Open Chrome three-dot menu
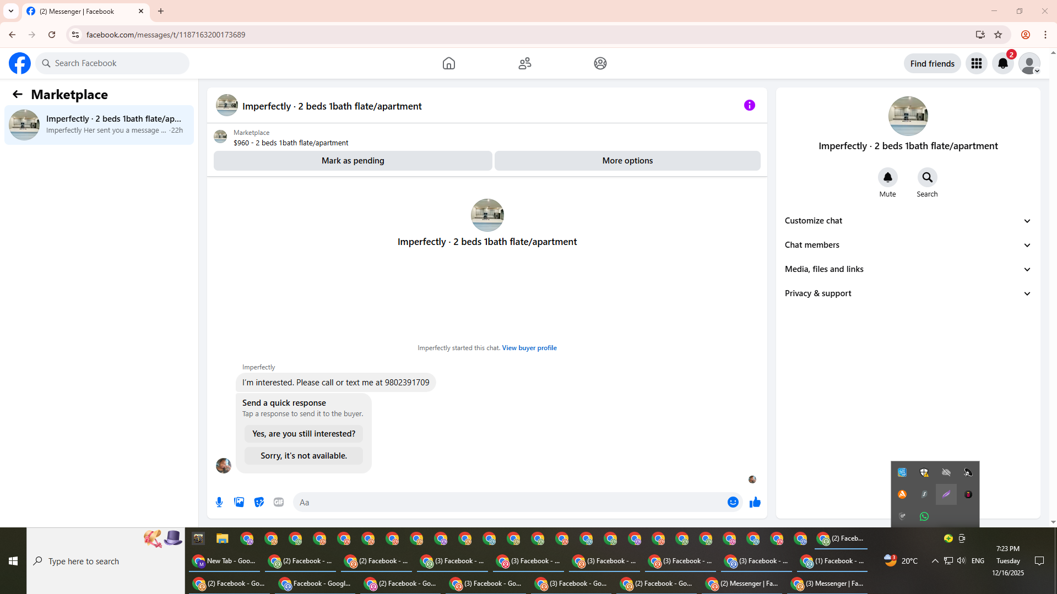Image resolution: width=1057 pixels, height=594 pixels. point(1045,35)
